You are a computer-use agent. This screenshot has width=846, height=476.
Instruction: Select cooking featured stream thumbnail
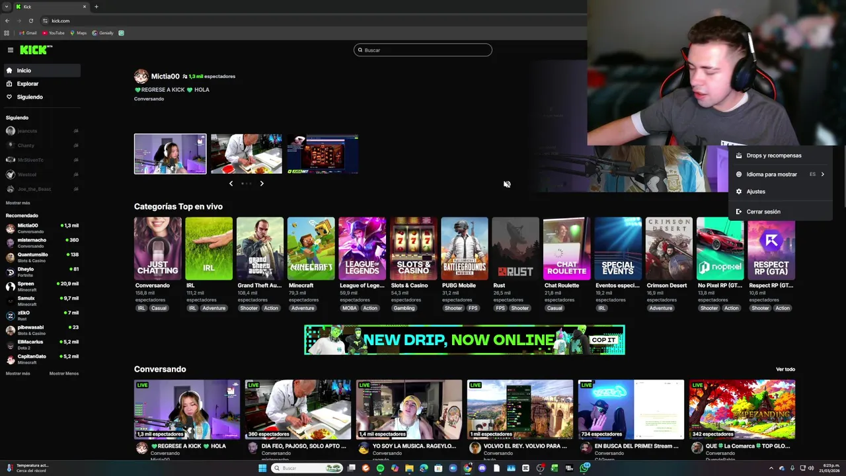coord(247,154)
